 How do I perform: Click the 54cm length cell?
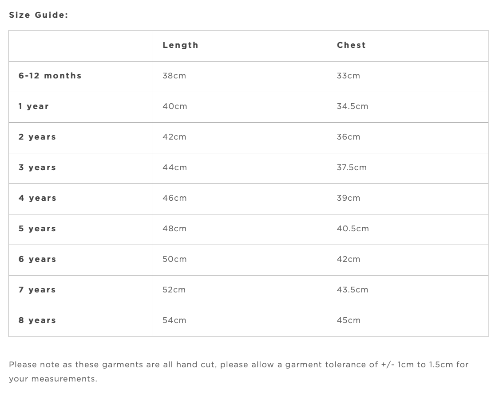[x=174, y=320]
